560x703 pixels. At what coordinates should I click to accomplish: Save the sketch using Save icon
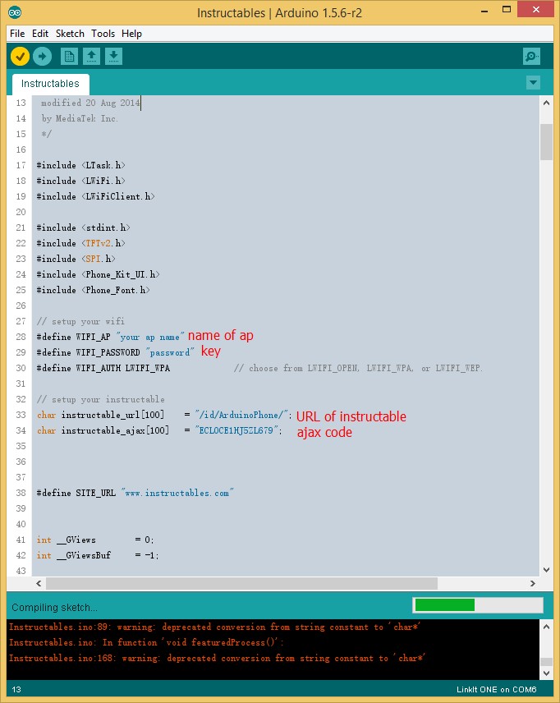pos(114,57)
